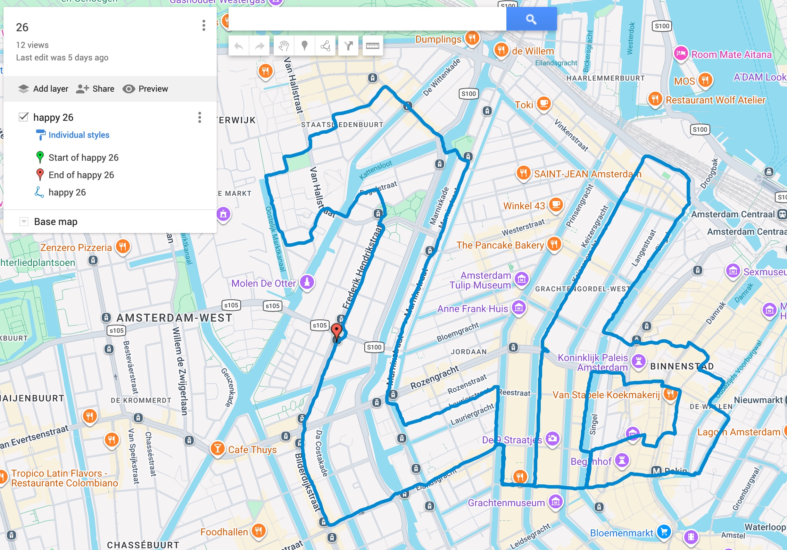
Task: Click inside the map search field
Action: point(367,19)
